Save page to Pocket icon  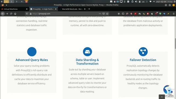[104, 14]
